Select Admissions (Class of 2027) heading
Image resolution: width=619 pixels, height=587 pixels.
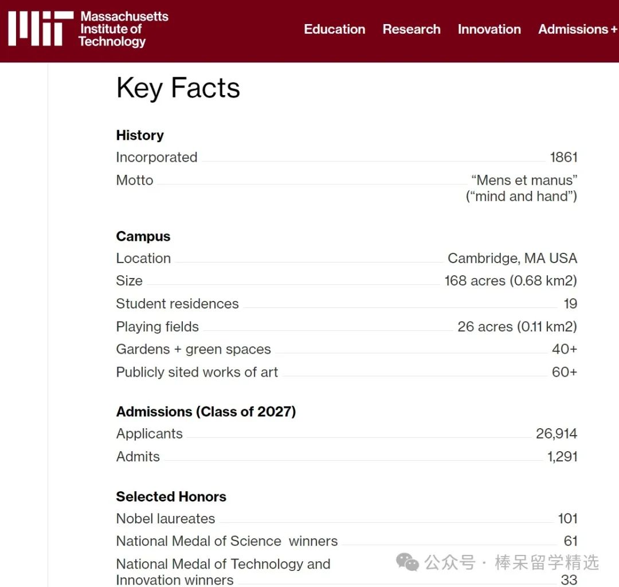[206, 412]
